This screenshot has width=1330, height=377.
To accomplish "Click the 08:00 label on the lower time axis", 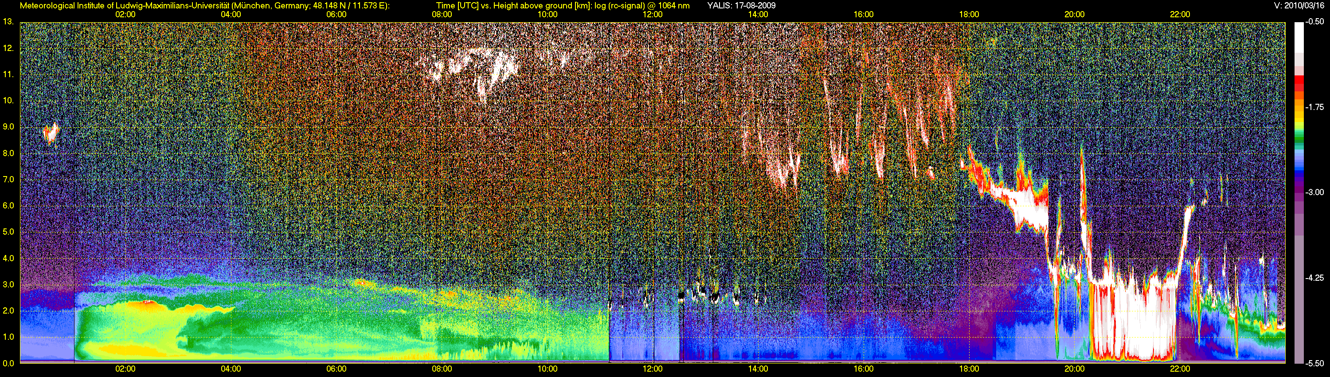I will (x=442, y=369).
